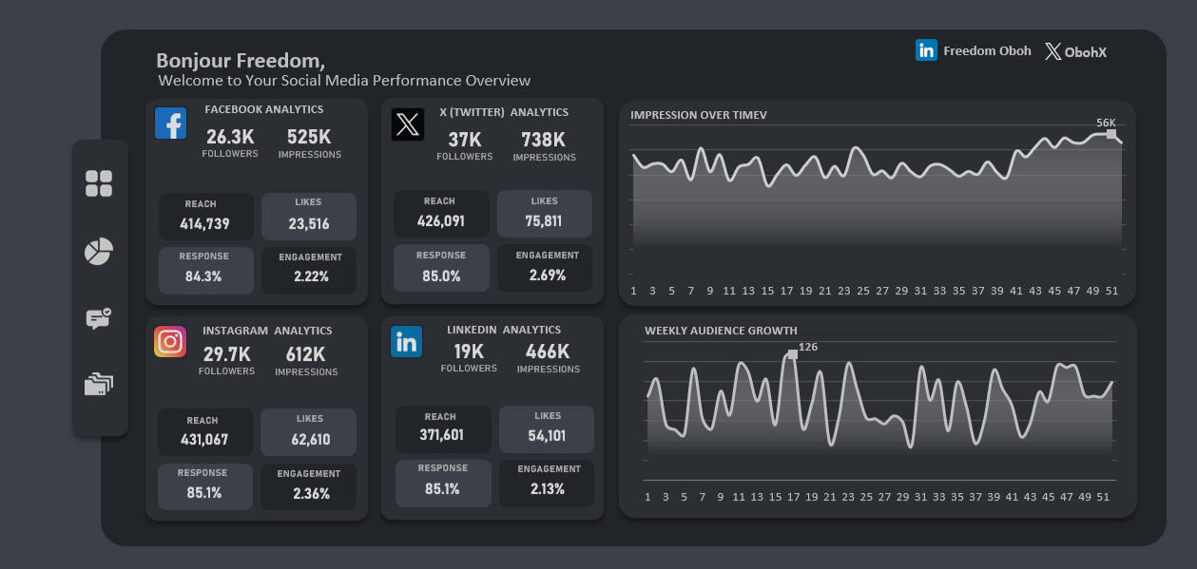Click the Instagram logo icon

click(x=170, y=341)
